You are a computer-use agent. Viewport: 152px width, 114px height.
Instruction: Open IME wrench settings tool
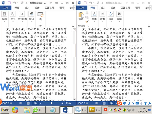pos(150,103)
